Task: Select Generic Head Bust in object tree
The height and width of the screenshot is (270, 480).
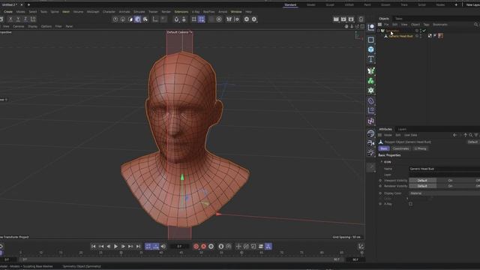Action: tap(400, 36)
